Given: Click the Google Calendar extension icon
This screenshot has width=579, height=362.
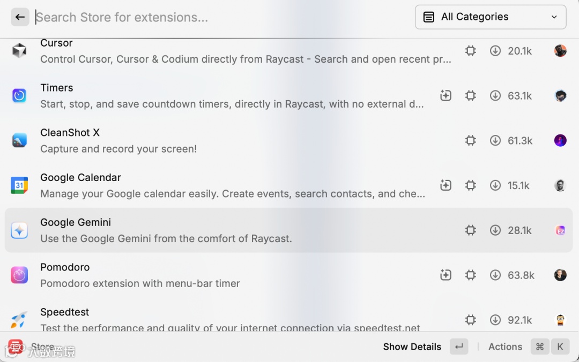Looking at the screenshot, I should pos(19,185).
